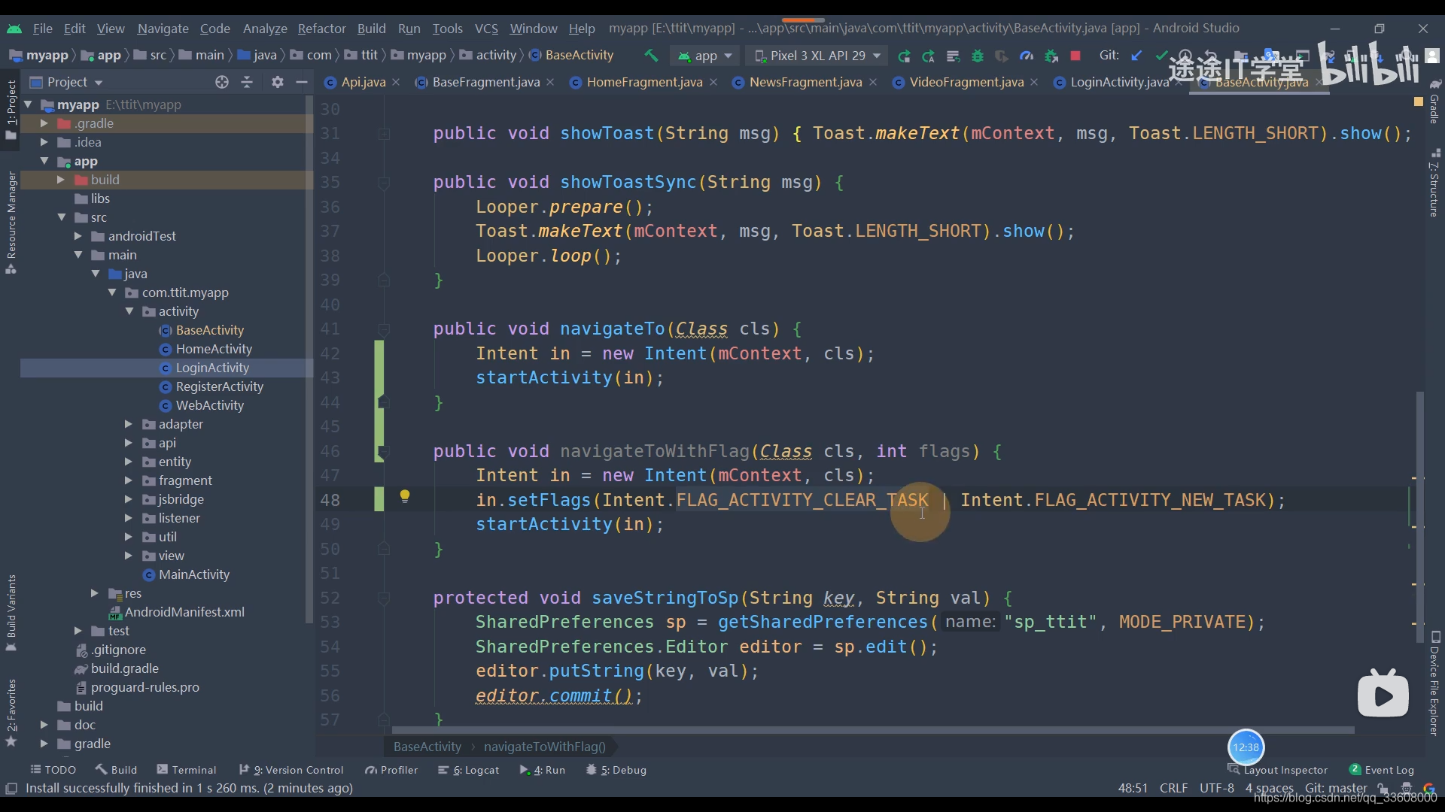
Task: Click the CRLF line separator selector
Action: (x=1173, y=788)
